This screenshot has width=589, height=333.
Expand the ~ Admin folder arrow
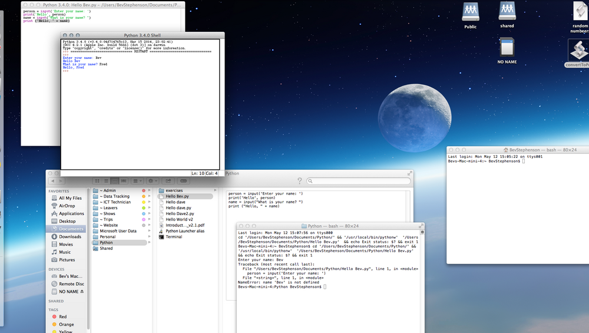pyautogui.click(x=150, y=190)
